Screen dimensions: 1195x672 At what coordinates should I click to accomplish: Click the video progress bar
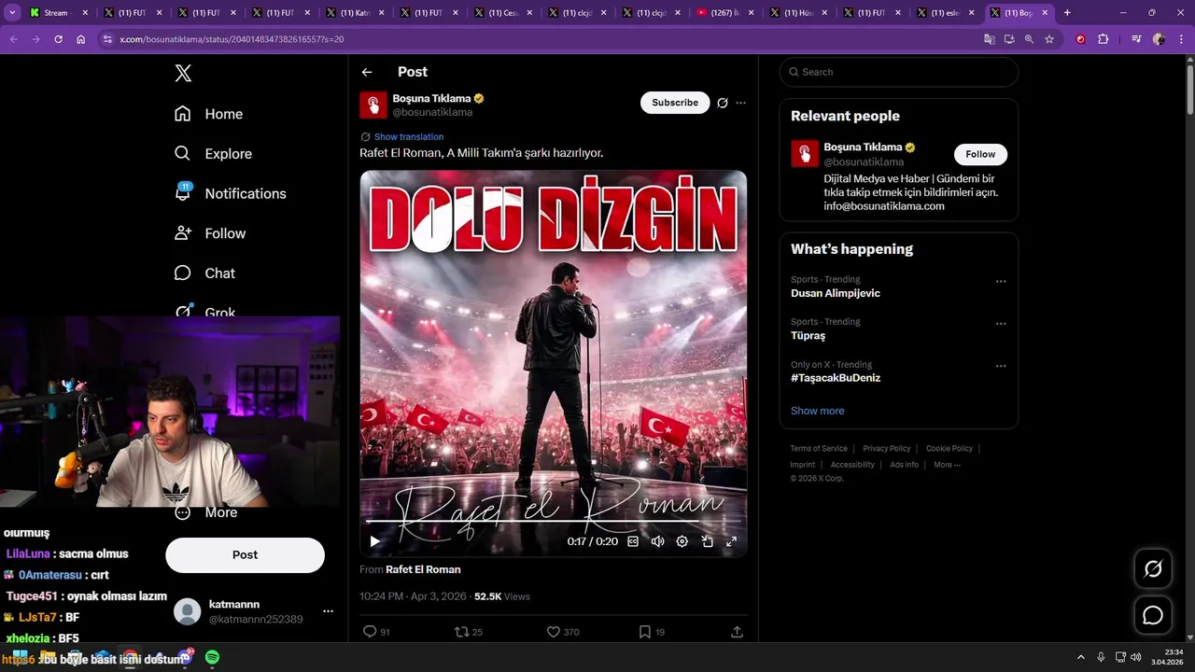(x=554, y=523)
